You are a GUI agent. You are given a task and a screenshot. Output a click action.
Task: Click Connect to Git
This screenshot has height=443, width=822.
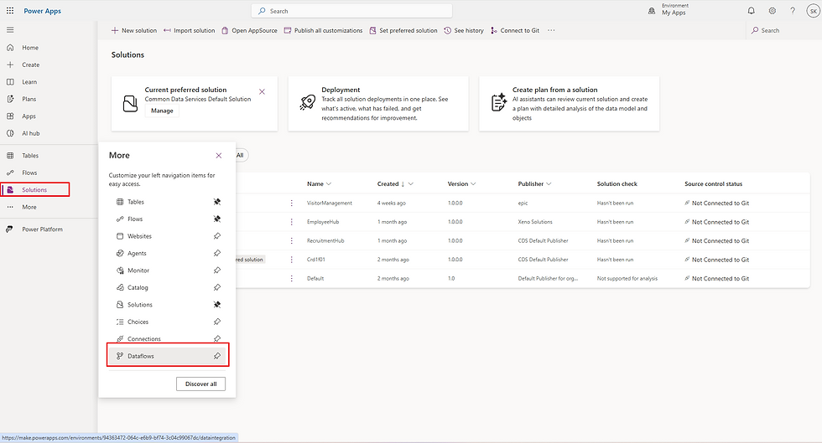click(515, 30)
